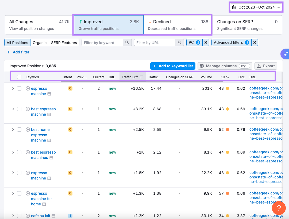Click the magnifier icon in the keyword filter
The image size is (289, 219).
click(x=127, y=42)
